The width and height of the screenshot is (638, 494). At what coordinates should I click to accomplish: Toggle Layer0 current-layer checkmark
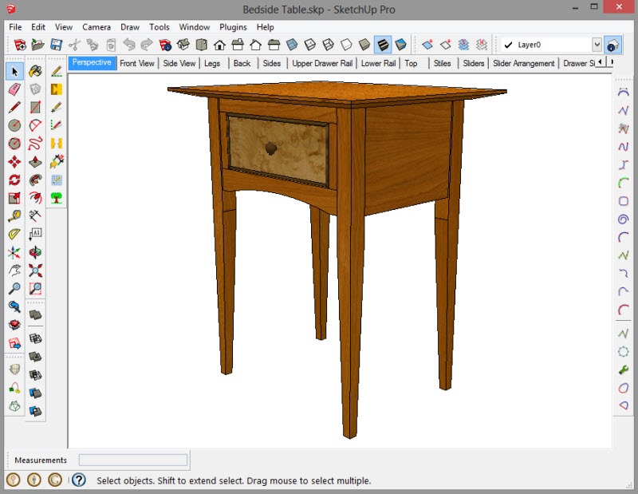tap(508, 45)
